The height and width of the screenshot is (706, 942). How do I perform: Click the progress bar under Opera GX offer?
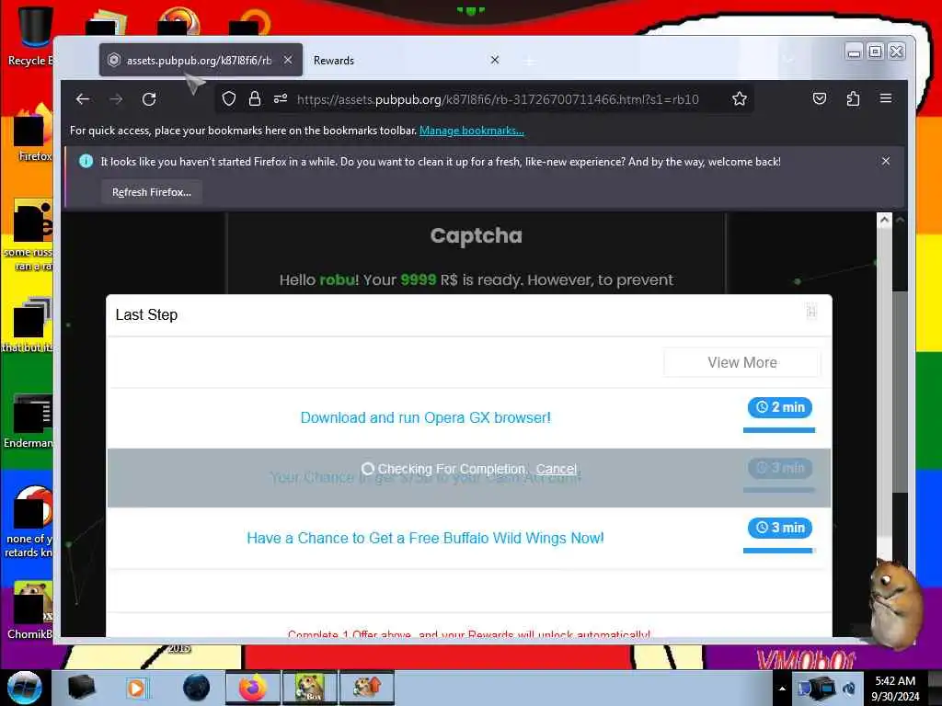tap(779, 430)
